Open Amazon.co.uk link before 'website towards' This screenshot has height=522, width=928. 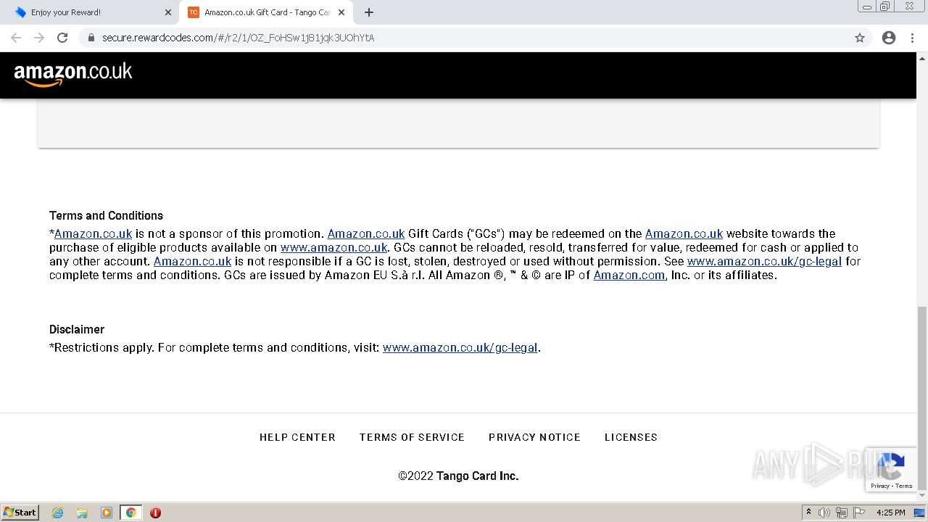click(x=684, y=233)
